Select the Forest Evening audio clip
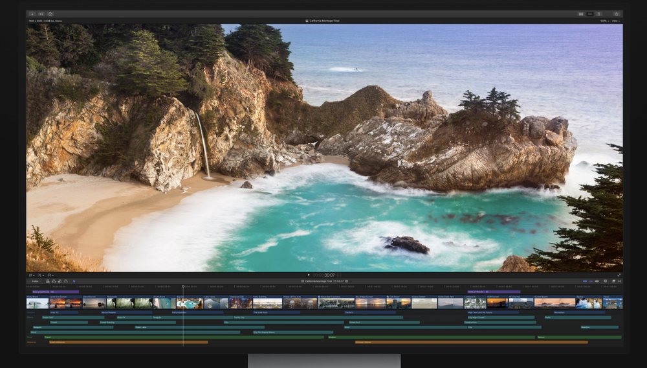 [x=137, y=323]
